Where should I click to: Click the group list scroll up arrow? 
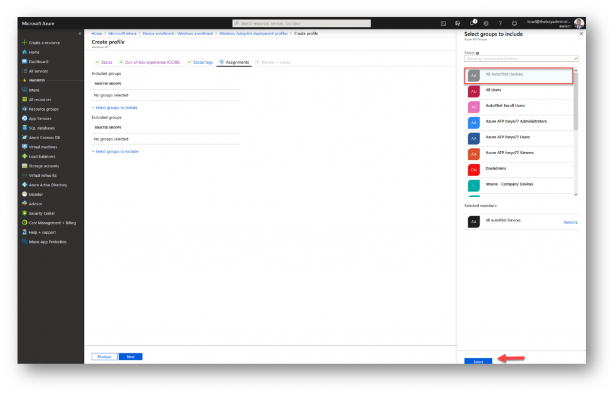[x=576, y=70]
